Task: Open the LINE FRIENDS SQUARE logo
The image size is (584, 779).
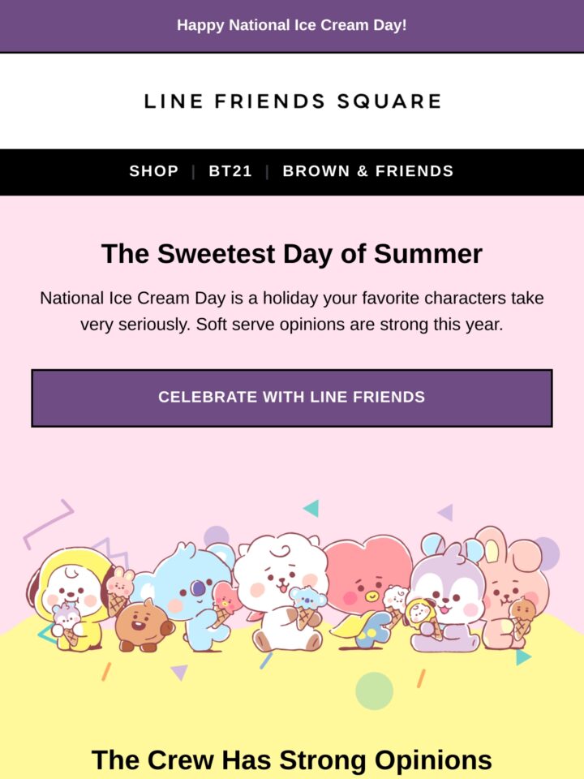Action: coord(293,101)
